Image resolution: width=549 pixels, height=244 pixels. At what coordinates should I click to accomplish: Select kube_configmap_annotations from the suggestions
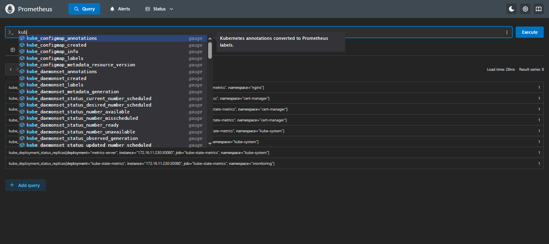[61, 38]
